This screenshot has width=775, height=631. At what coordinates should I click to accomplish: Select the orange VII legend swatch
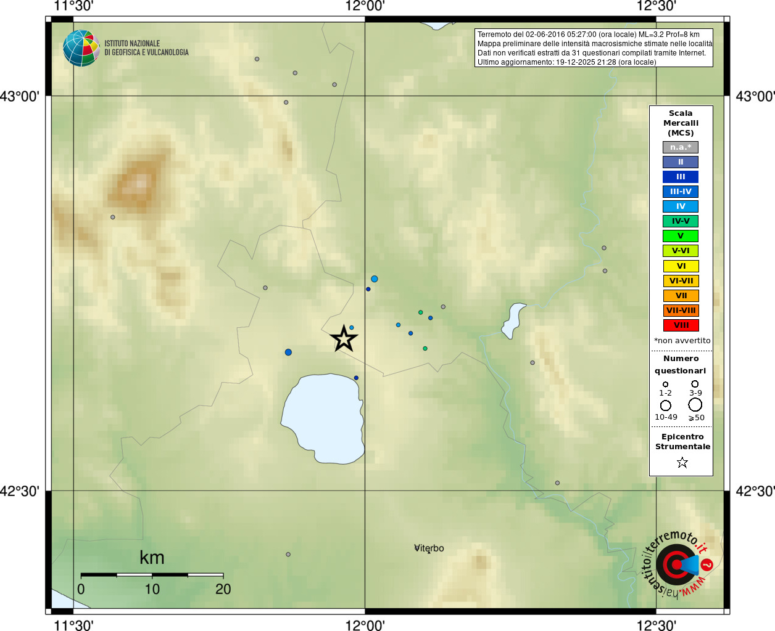tap(681, 296)
